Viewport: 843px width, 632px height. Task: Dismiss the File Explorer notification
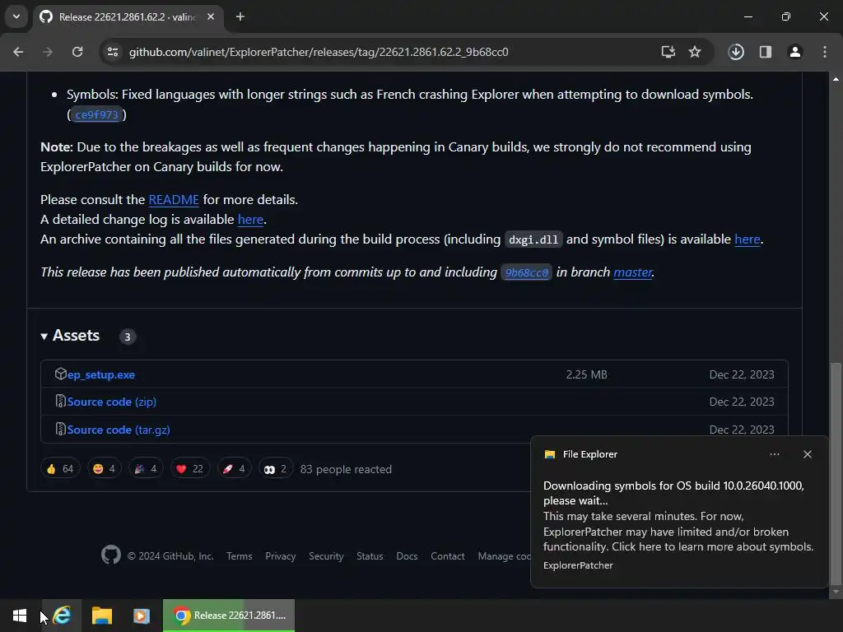point(808,454)
